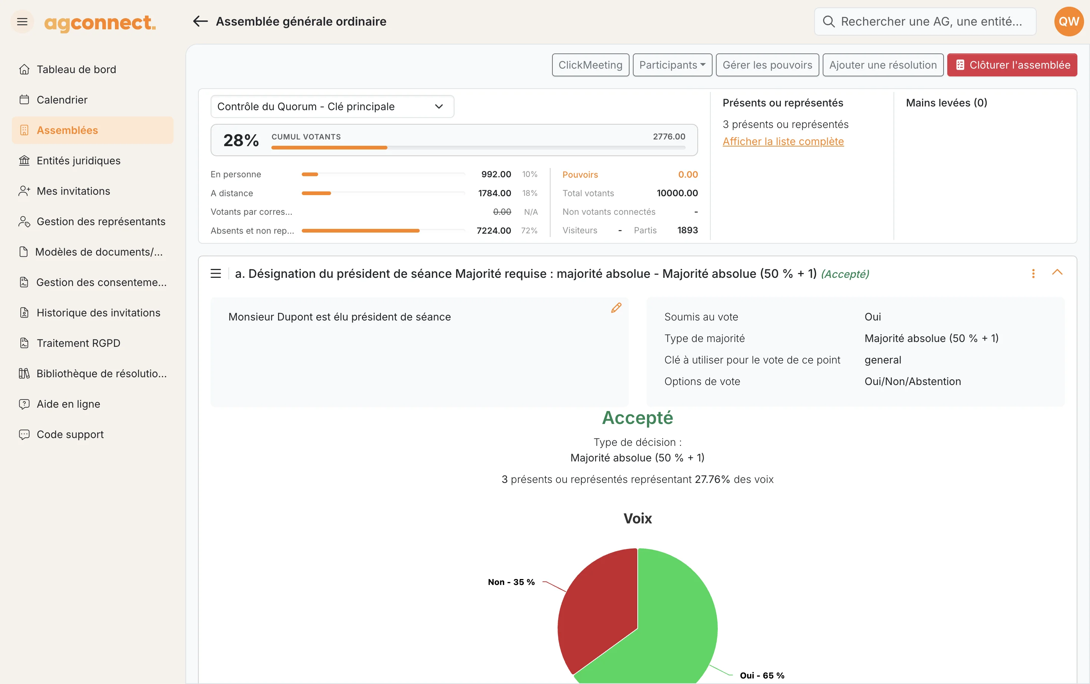This screenshot has width=1090, height=684.
Task: Open the resolution's three-dot options menu
Action: point(1033,274)
